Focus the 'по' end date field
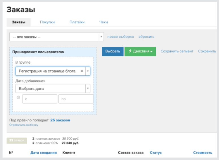The image size is (219, 160). [x=76, y=99]
